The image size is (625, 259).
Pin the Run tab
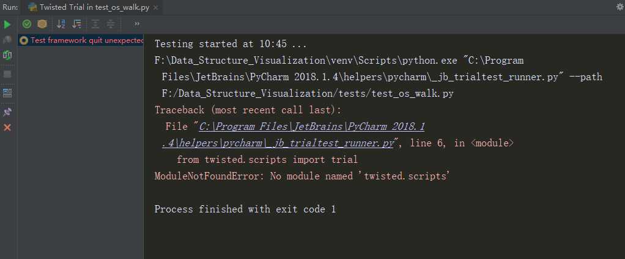click(x=7, y=112)
